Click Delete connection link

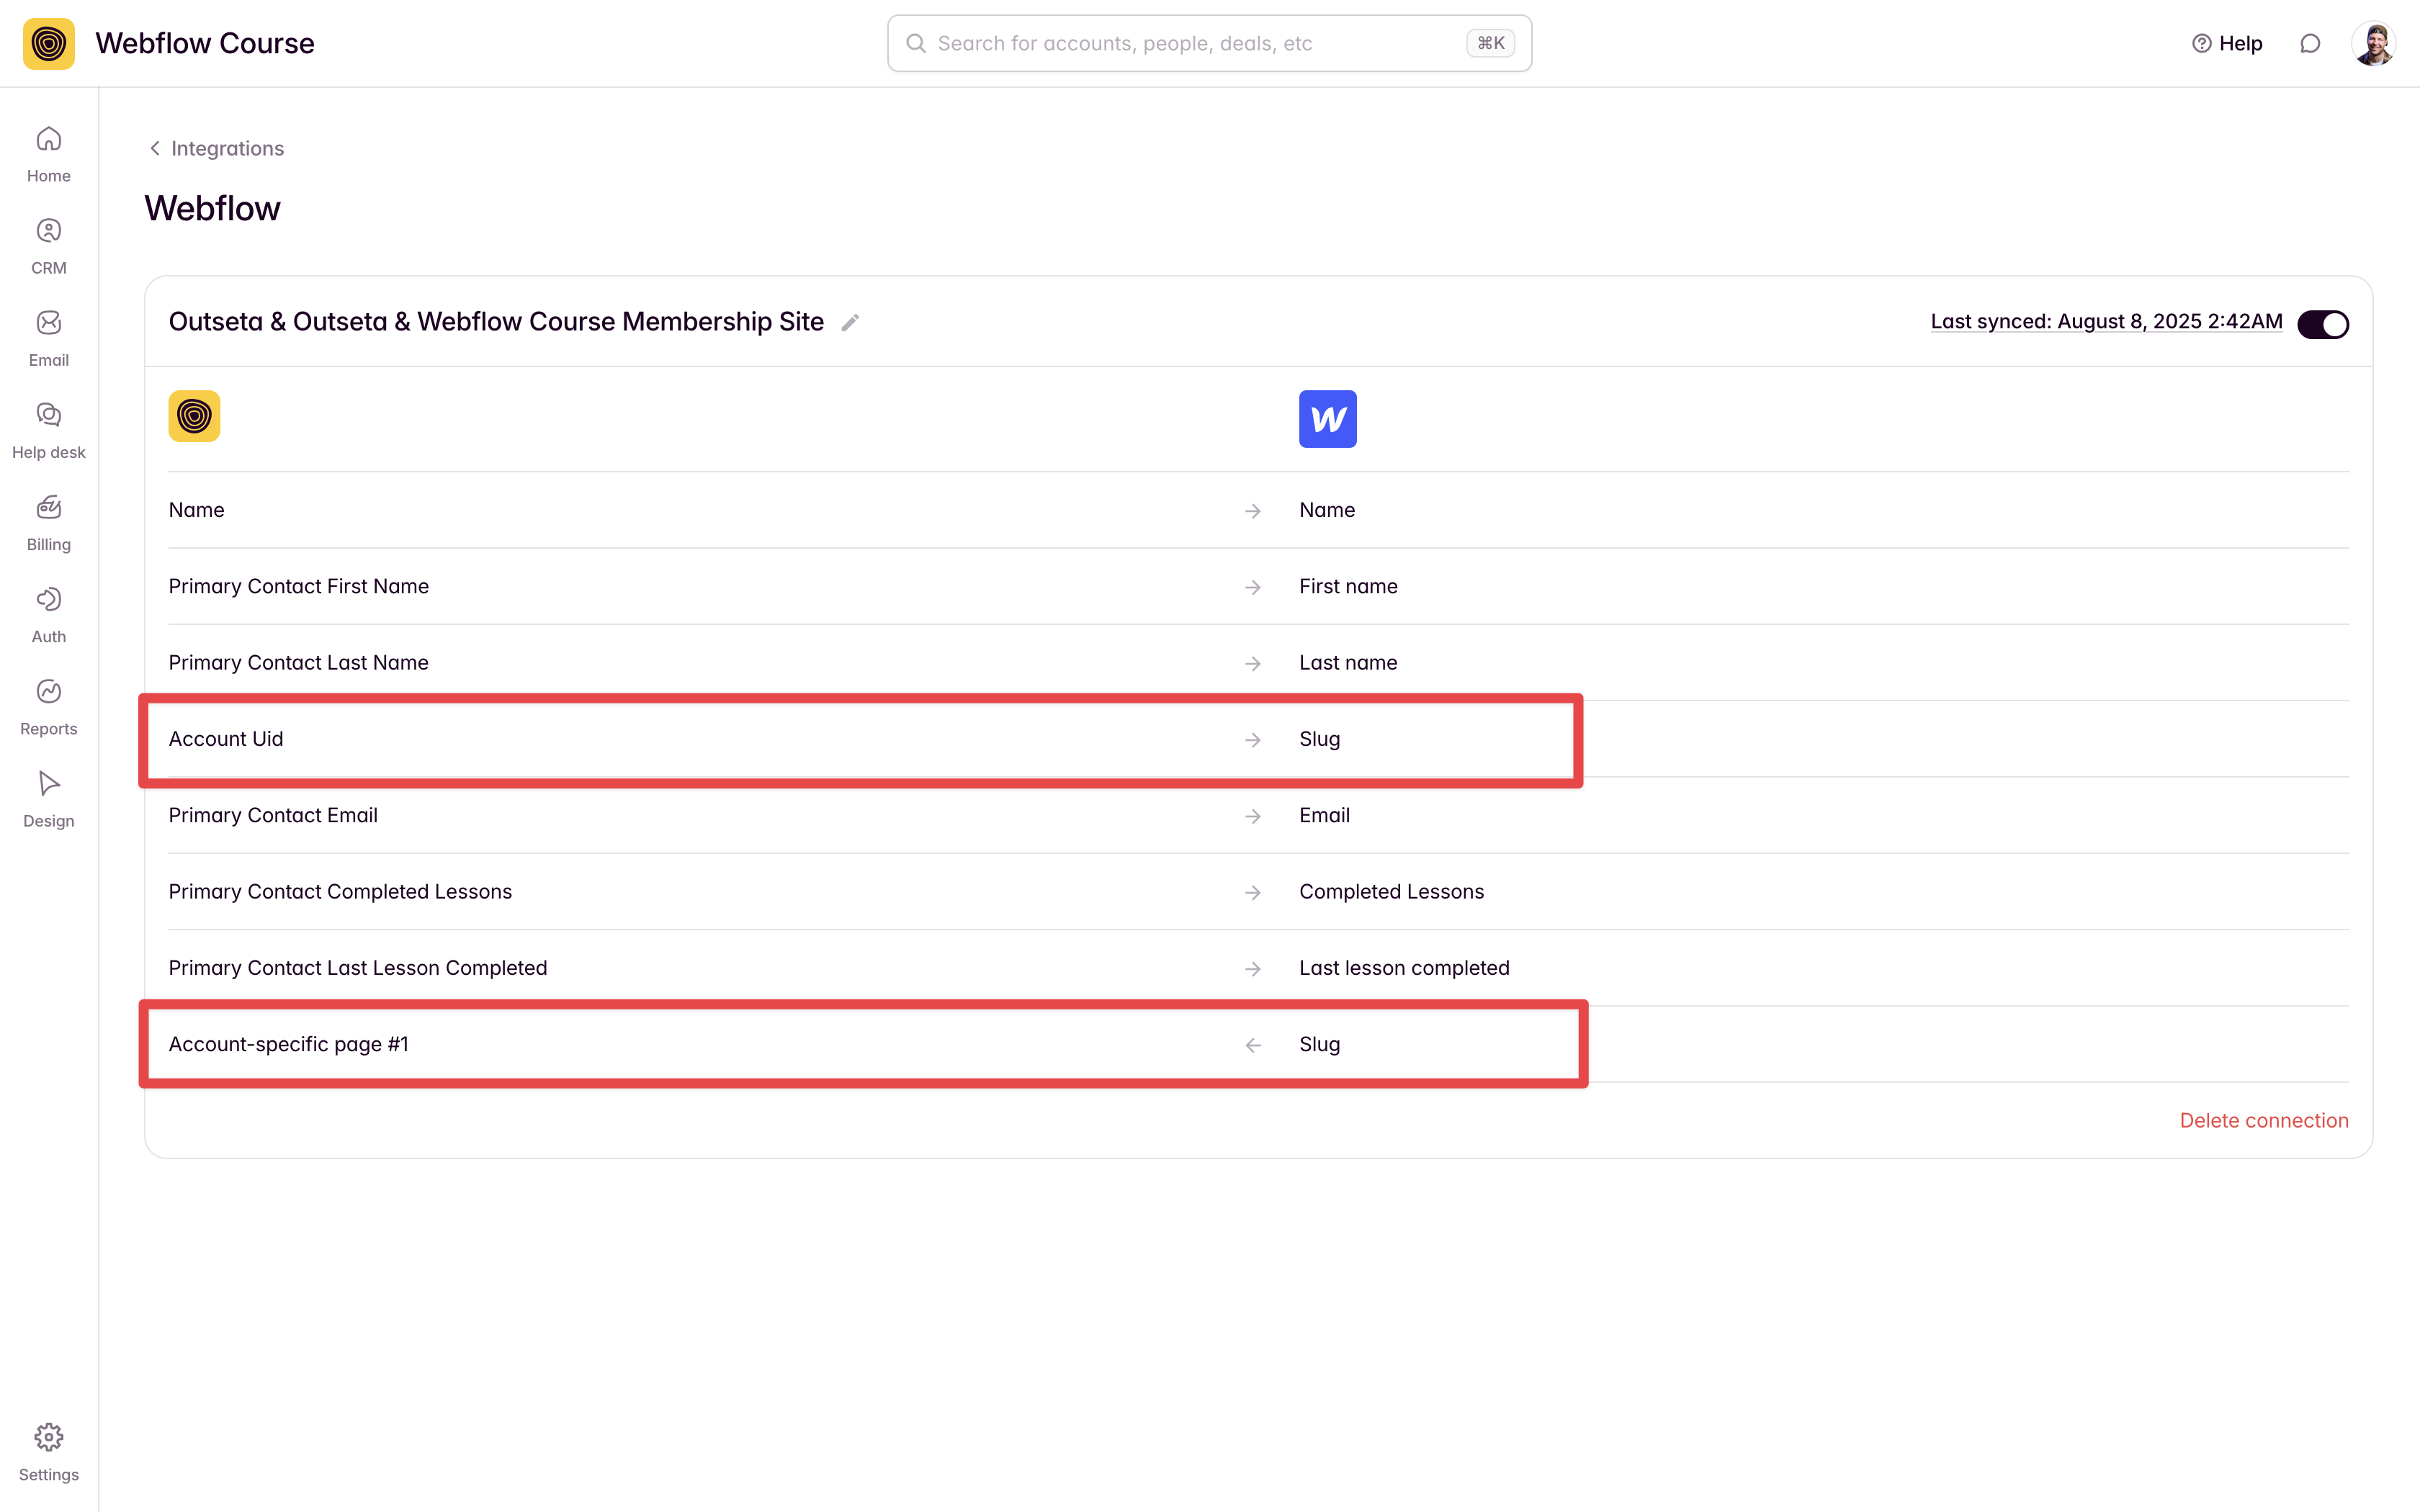[x=2263, y=1120]
